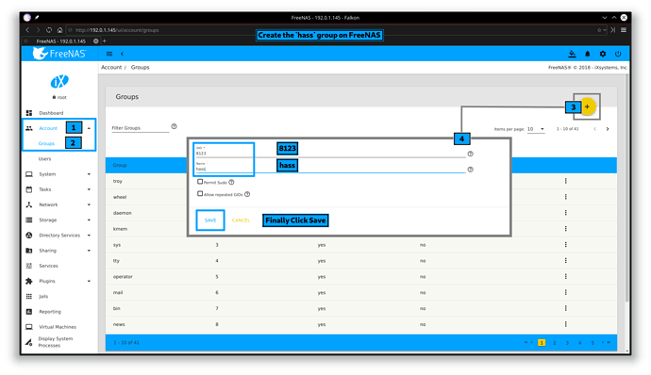Viewport: 651px width, 375px height.
Task: Open the notifications bell icon
Action: (x=588, y=54)
